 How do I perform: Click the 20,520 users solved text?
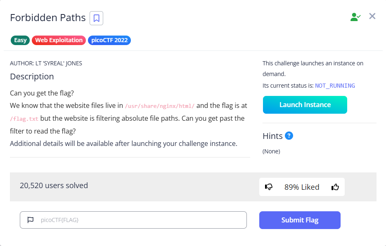[54, 185]
